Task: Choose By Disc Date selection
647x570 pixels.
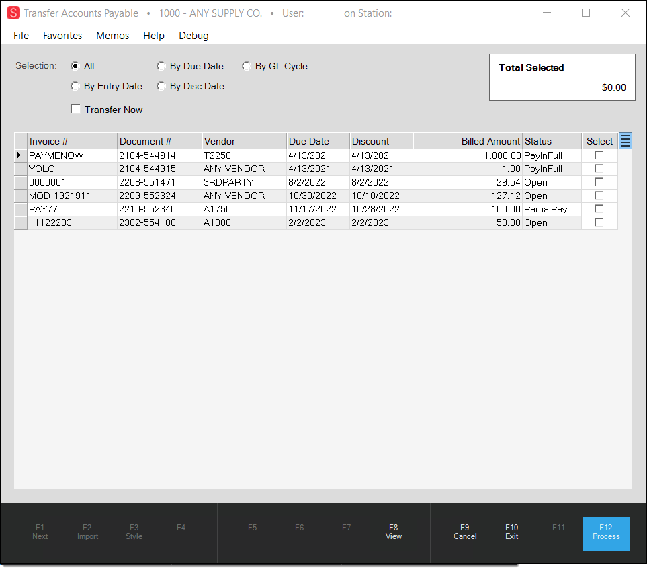Action: click(x=161, y=86)
